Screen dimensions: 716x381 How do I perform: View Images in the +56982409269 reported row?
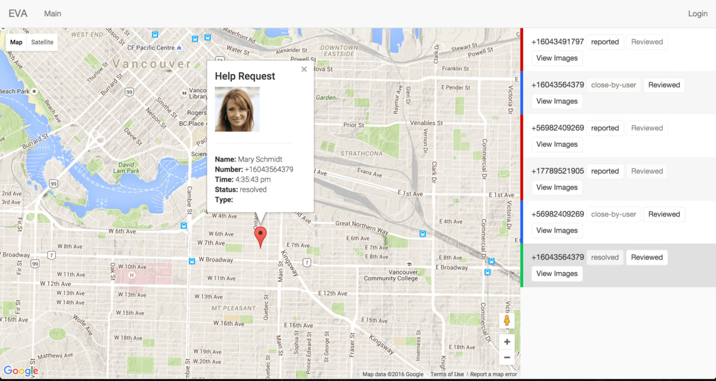(x=557, y=144)
